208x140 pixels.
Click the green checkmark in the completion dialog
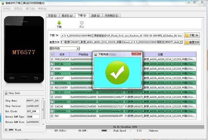(117, 73)
